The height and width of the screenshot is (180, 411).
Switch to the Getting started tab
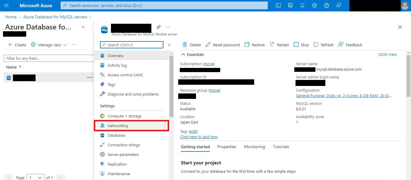point(195,147)
